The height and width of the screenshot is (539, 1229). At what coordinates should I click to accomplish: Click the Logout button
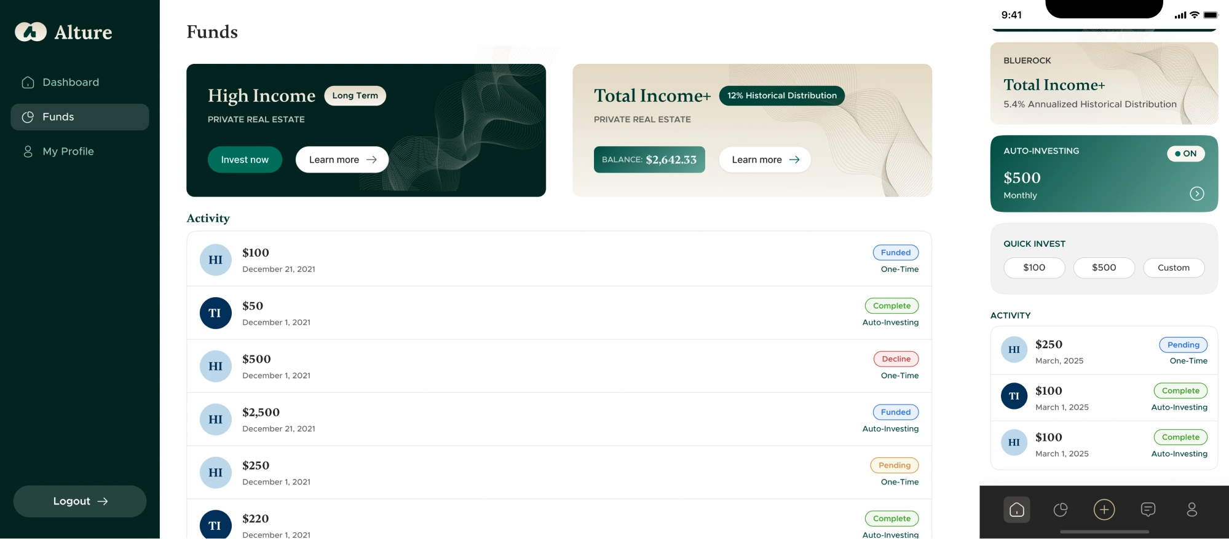click(80, 501)
